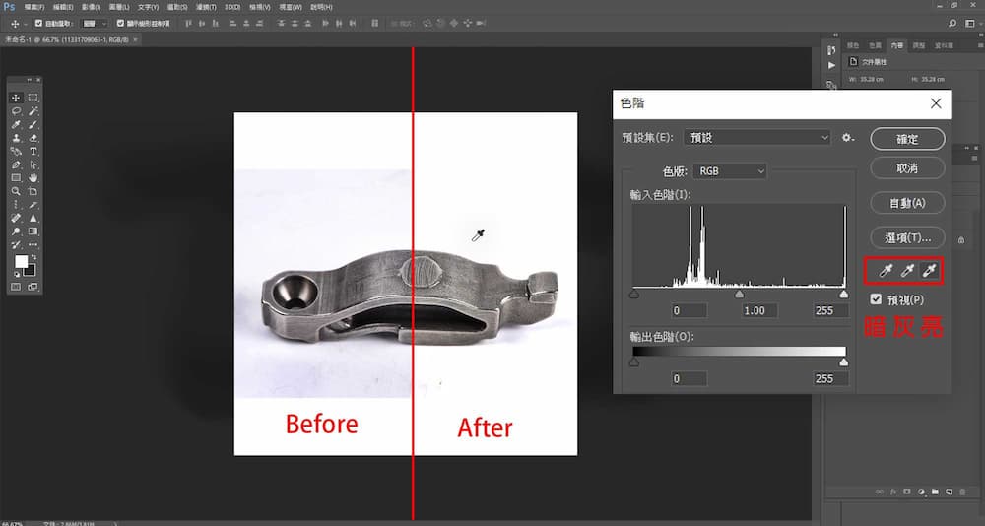Screen dimensions: 985x526
Task: Click the 確定 button
Action: click(x=907, y=139)
